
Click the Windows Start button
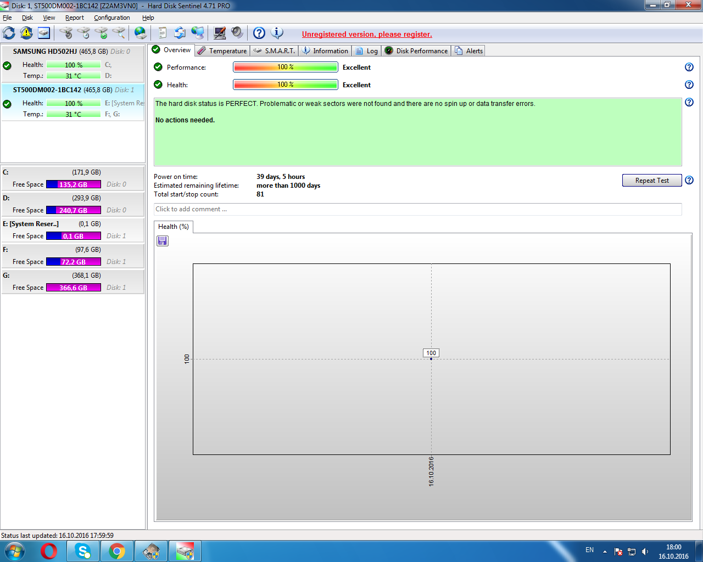click(x=15, y=551)
